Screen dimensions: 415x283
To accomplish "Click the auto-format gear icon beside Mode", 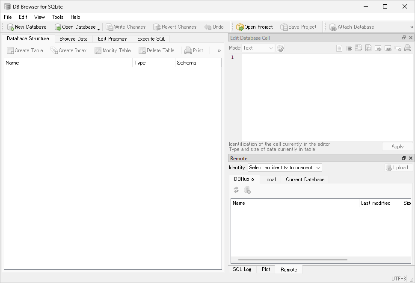I will click(280, 48).
